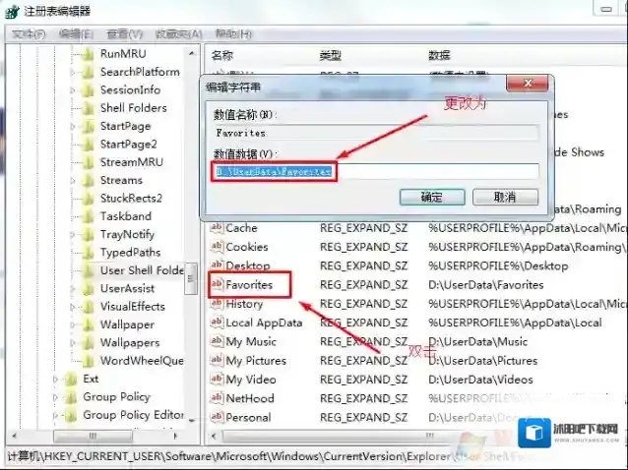This screenshot has height=470, width=628.
Task: Open the 帮助(H) menu
Action: [233, 34]
